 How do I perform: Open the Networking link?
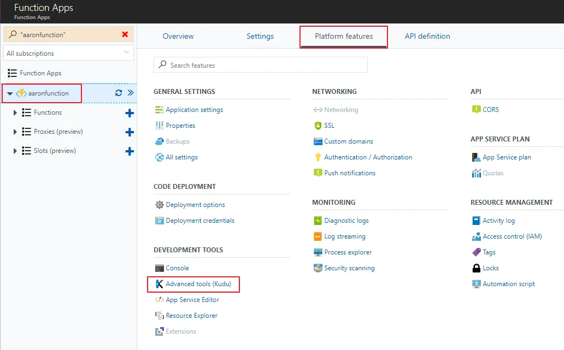pos(341,110)
